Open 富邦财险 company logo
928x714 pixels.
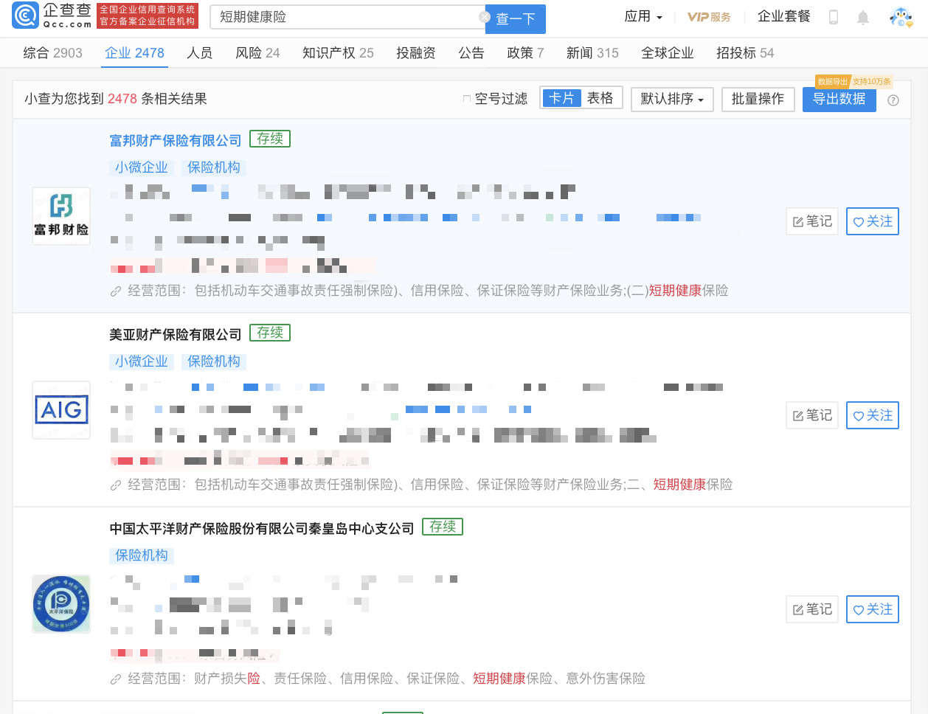click(x=61, y=216)
